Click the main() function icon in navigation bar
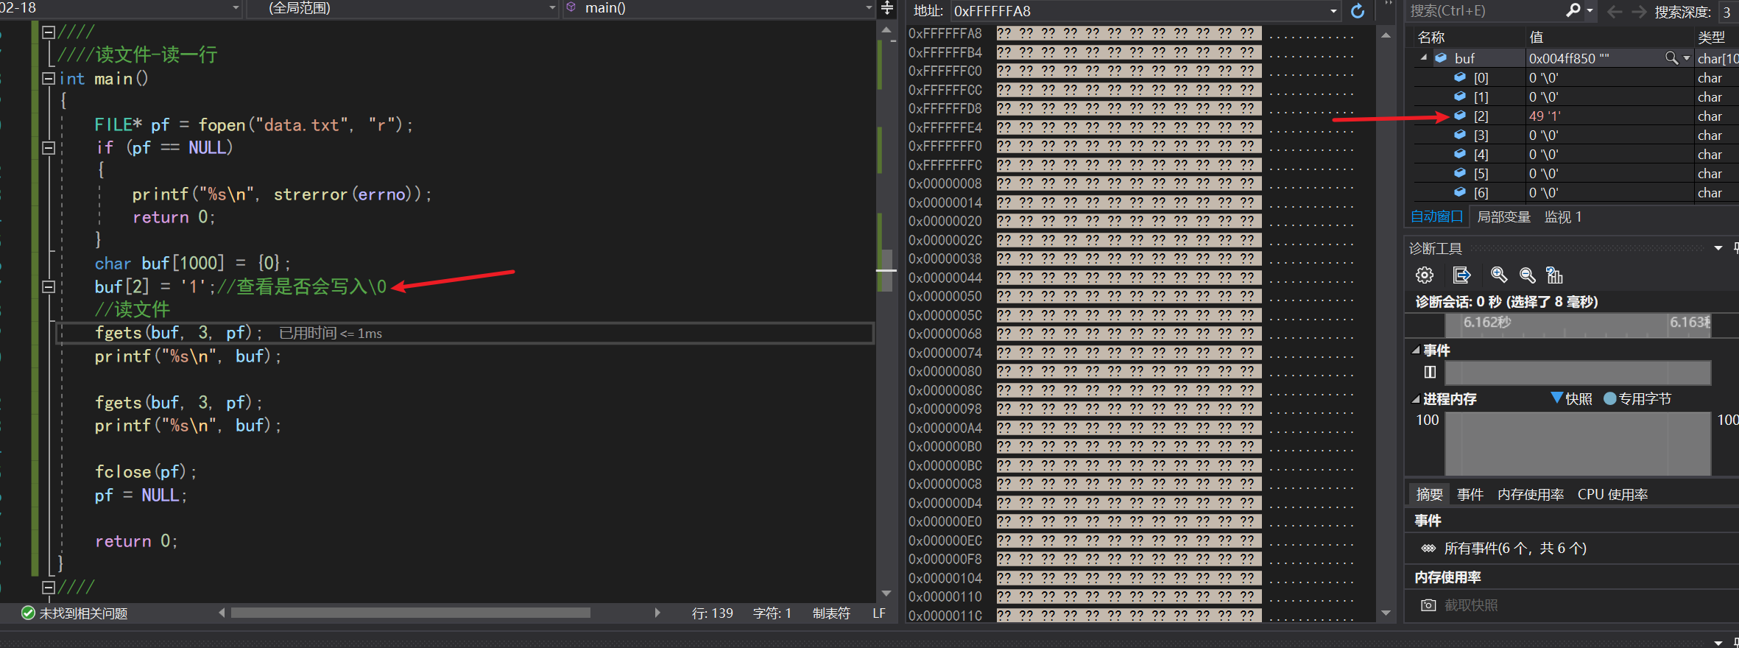The image size is (1739, 648). point(571,7)
